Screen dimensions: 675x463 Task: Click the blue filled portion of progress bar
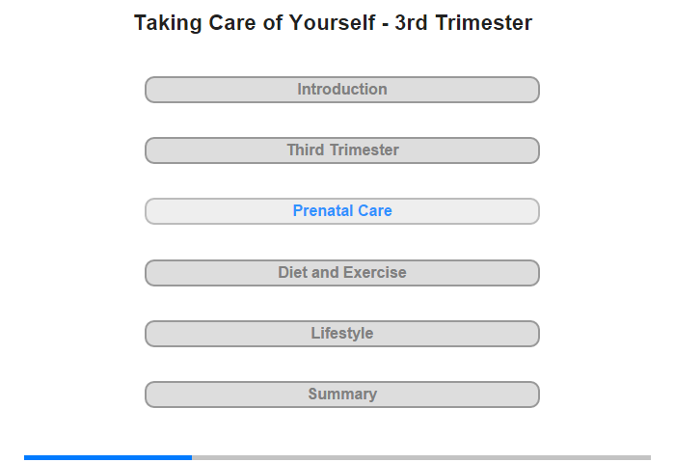coord(108,457)
